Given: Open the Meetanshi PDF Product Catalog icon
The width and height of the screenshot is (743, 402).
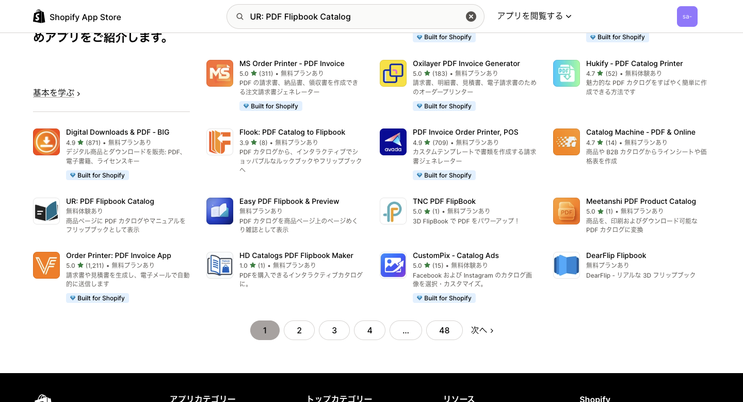Looking at the screenshot, I should 567,211.
